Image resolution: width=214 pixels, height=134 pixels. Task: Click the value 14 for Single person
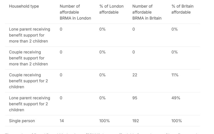[x=62, y=121]
